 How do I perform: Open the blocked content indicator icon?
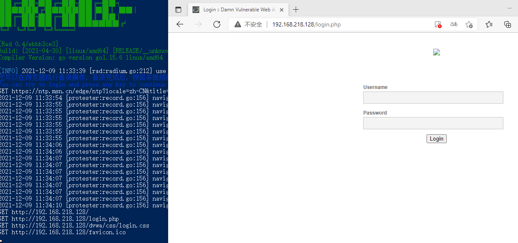pyautogui.click(x=438, y=24)
